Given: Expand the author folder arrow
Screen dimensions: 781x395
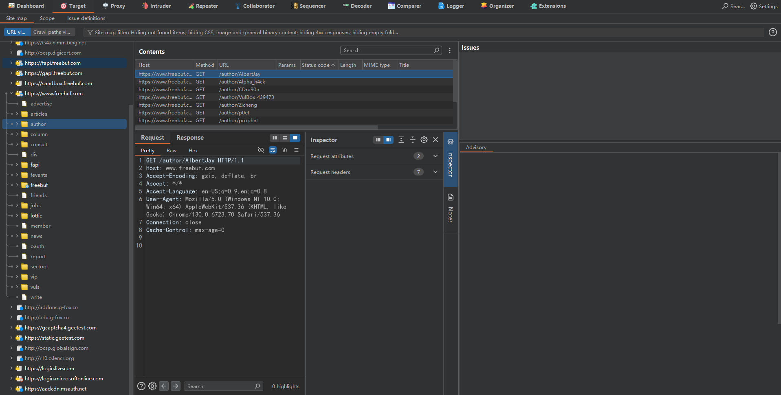Looking at the screenshot, I should click(x=17, y=124).
